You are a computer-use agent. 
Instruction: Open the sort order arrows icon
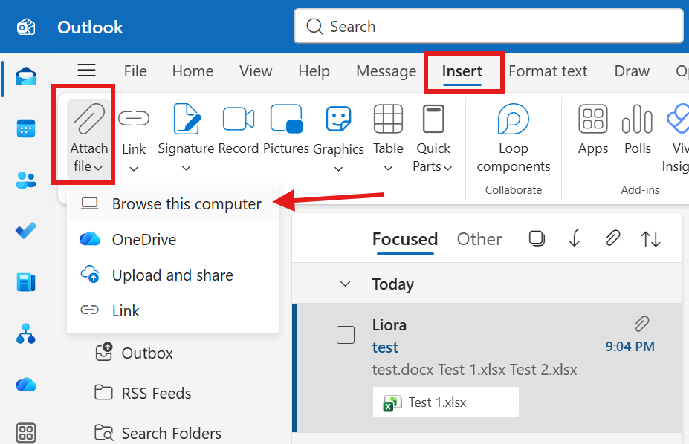(650, 239)
